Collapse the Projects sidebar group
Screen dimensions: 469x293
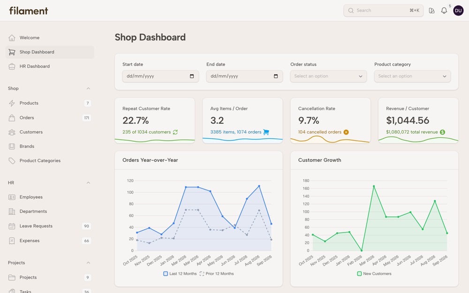(88, 263)
